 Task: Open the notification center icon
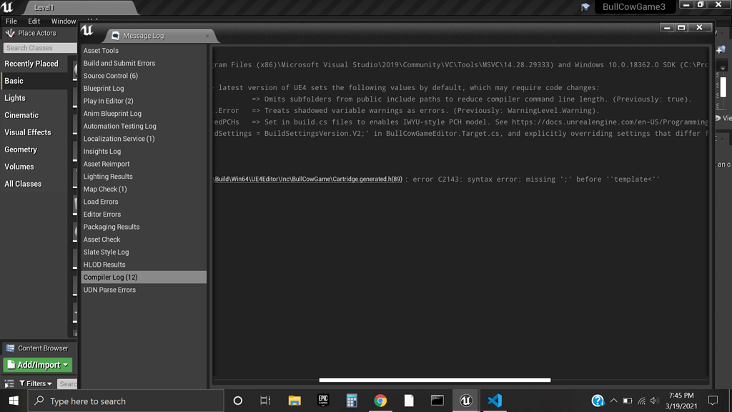713,401
